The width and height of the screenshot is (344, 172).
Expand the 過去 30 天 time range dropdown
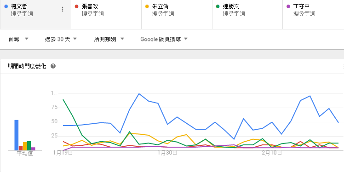click(61, 39)
